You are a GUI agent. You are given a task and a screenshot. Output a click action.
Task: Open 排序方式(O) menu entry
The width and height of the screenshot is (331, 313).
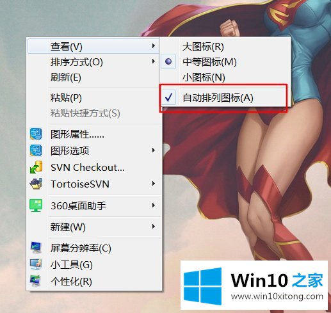[93, 62]
